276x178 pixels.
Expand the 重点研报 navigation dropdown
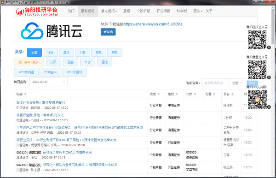point(109,11)
